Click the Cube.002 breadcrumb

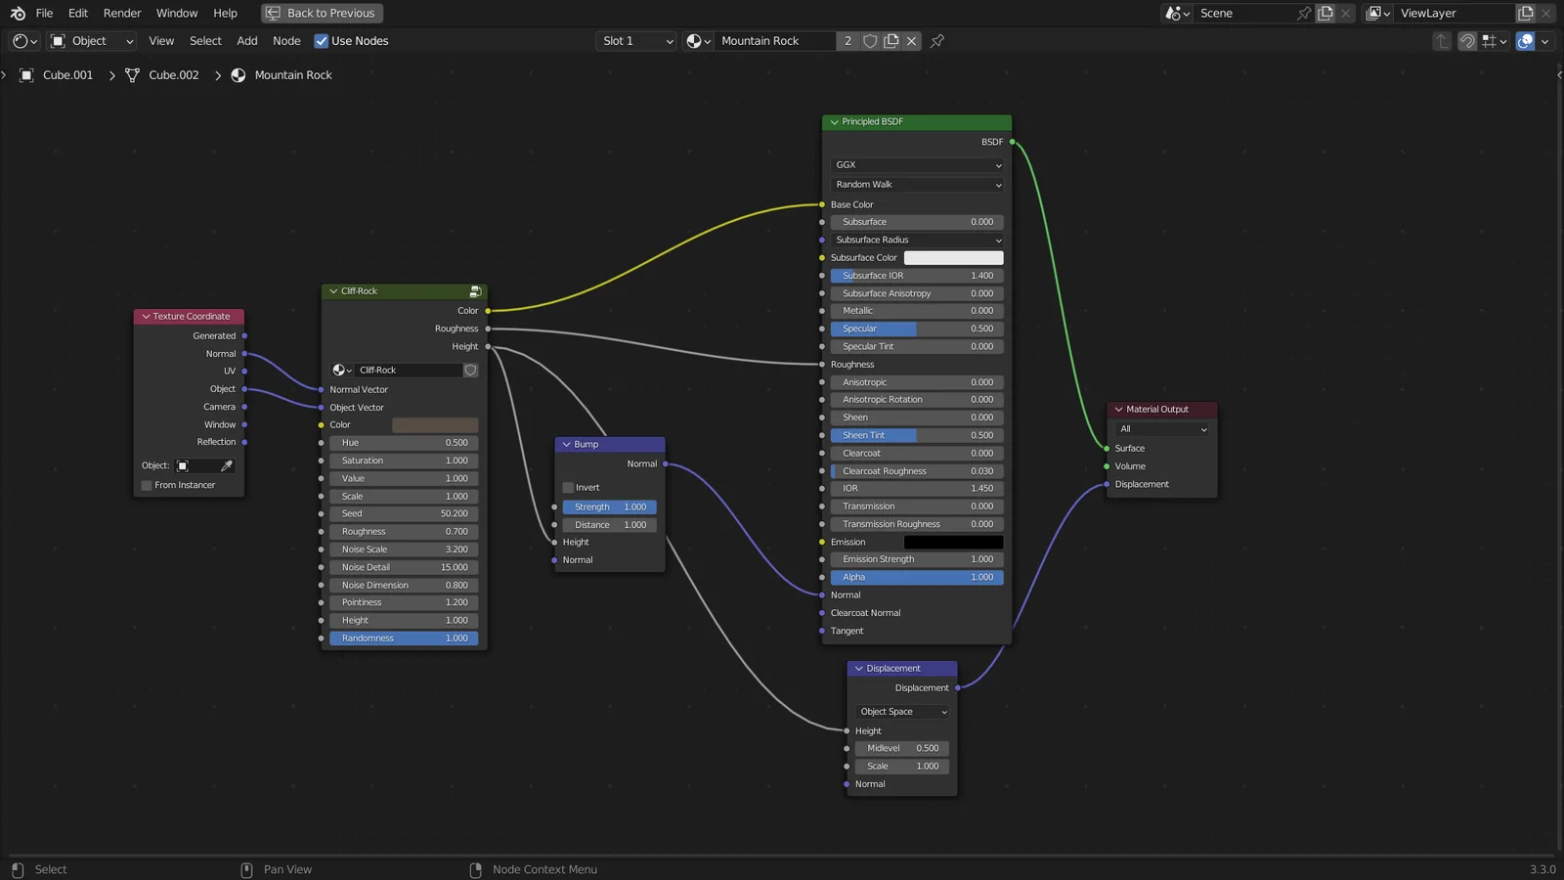[x=173, y=75]
